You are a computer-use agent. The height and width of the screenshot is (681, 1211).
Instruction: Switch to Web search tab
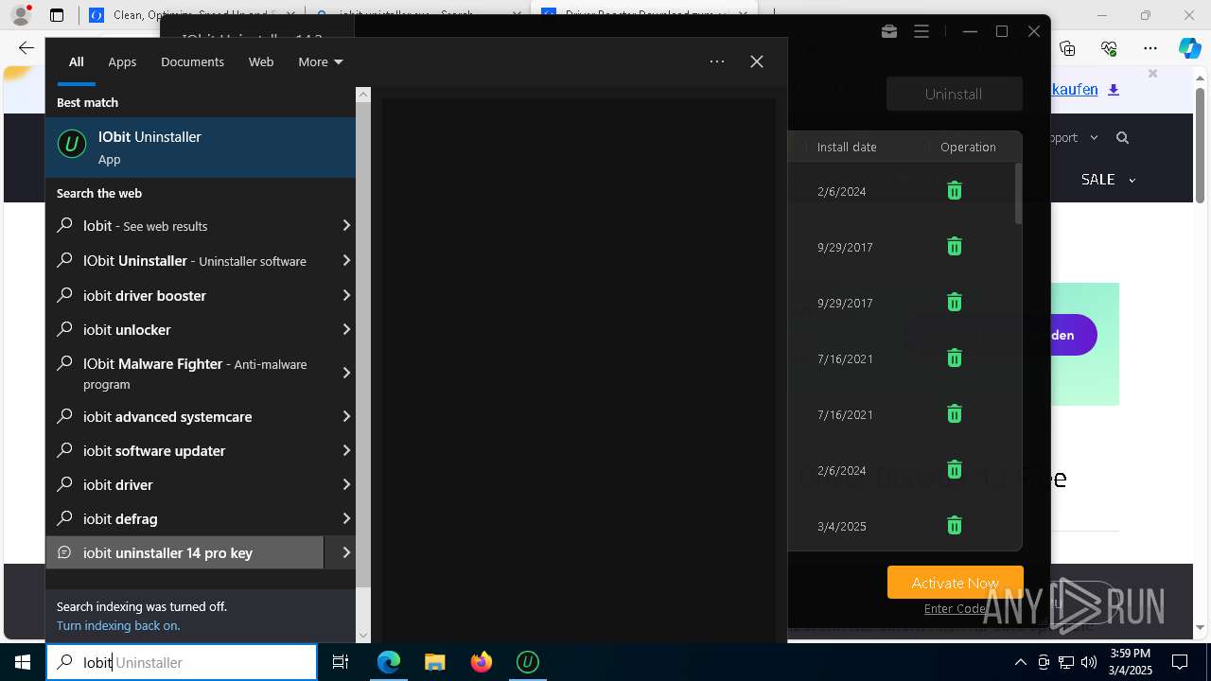(x=261, y=61)
